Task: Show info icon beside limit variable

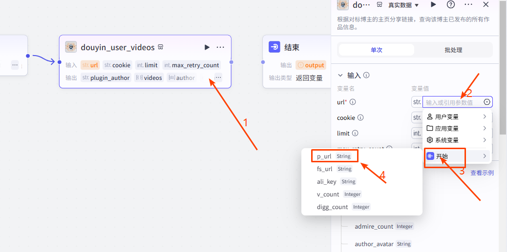Action: pos(355,133)
